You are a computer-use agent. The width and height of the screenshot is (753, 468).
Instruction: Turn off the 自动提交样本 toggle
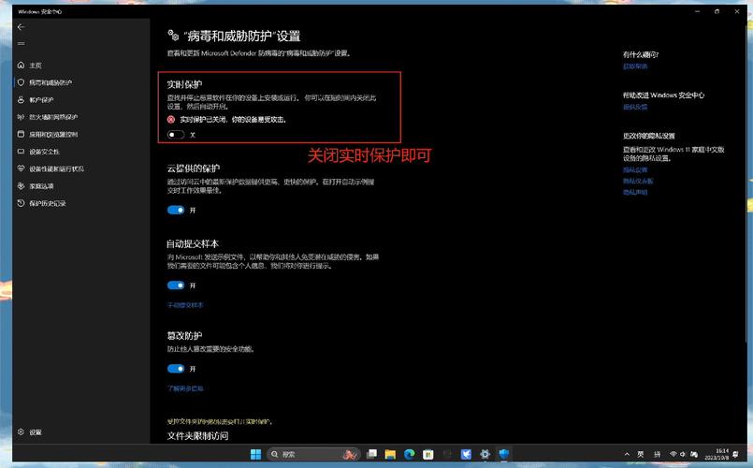pos(176,285)
